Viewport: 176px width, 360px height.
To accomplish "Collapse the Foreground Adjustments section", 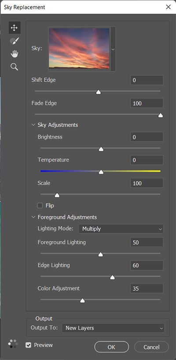I will tap(33, 217).
